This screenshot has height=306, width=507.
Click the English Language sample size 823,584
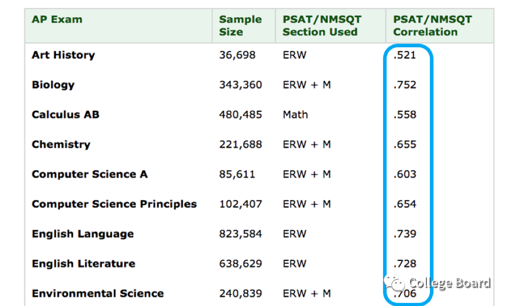tap(240, 234)
